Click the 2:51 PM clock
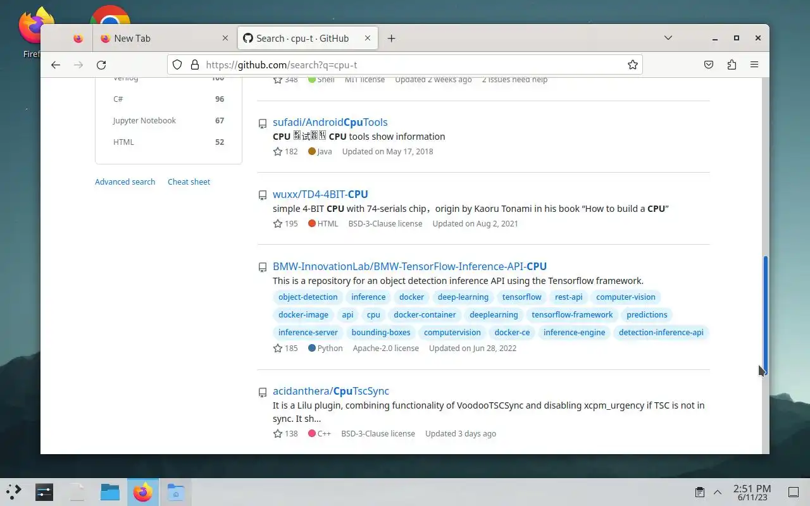This screenshot has height=506, width=810. (x=752, y=492)
